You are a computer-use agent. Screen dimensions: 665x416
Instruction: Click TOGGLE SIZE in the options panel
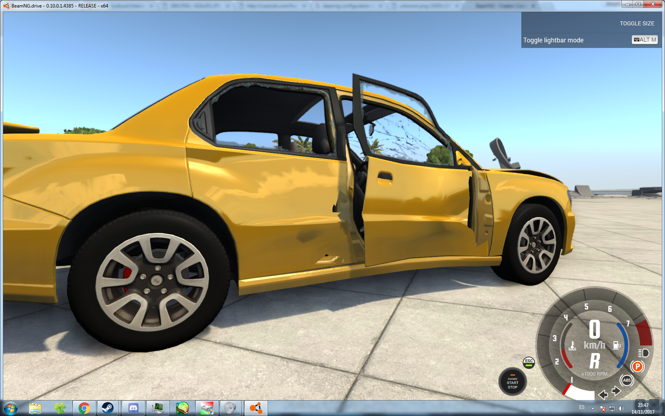(636, 23)
